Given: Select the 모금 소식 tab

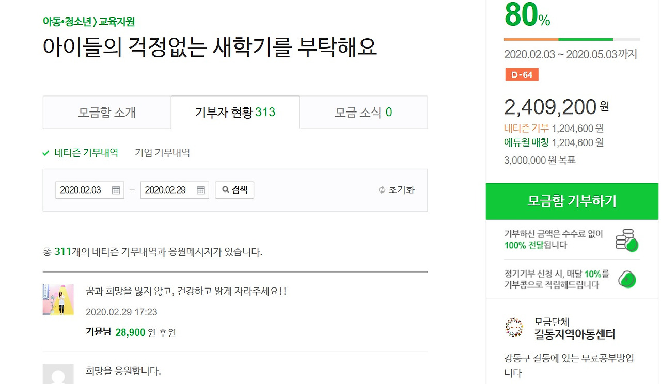Looking at the screenshot, I should [x=363, y=112].
